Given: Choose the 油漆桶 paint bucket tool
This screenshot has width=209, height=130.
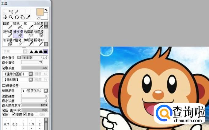Looking at the screenshot, I should [x=7, y=42].
